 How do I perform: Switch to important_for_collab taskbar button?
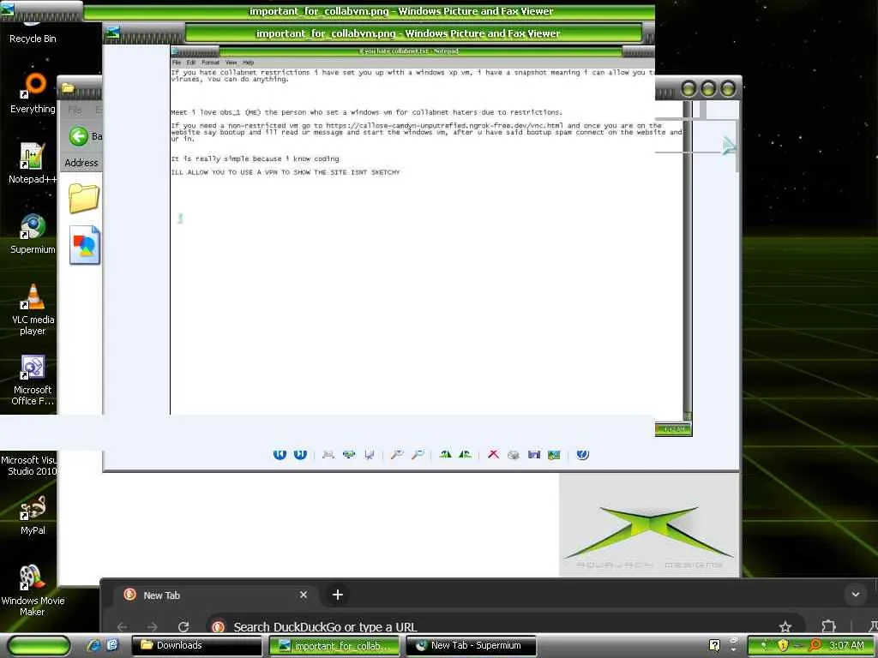tap(335, 645)
